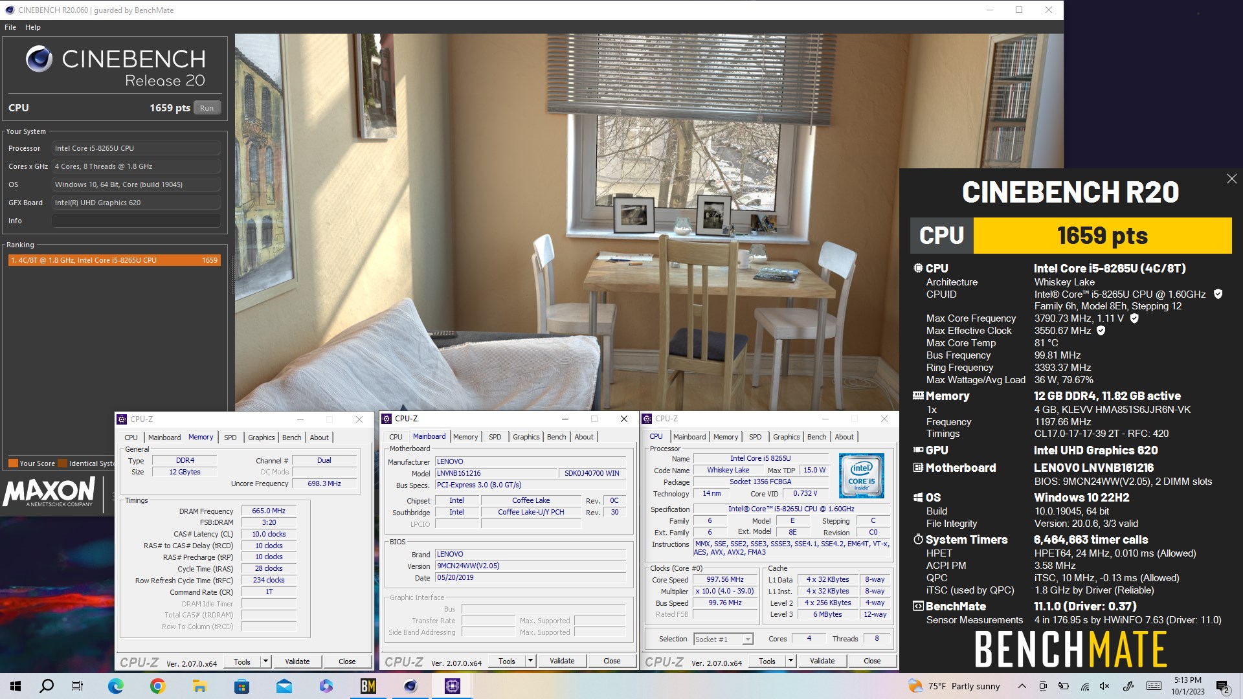Click the Intel Core i5 logo in CPU-Z
The image size is (1243, 699).
tap(861, 476)
